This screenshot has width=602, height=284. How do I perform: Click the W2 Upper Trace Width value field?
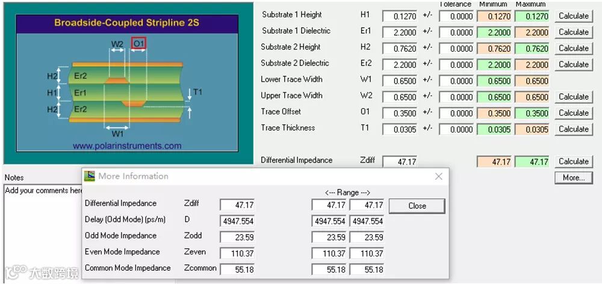[400, 97]
